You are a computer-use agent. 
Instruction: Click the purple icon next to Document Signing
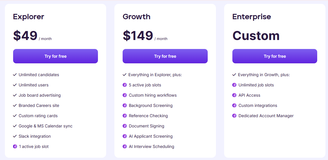(x=124, y=126)
